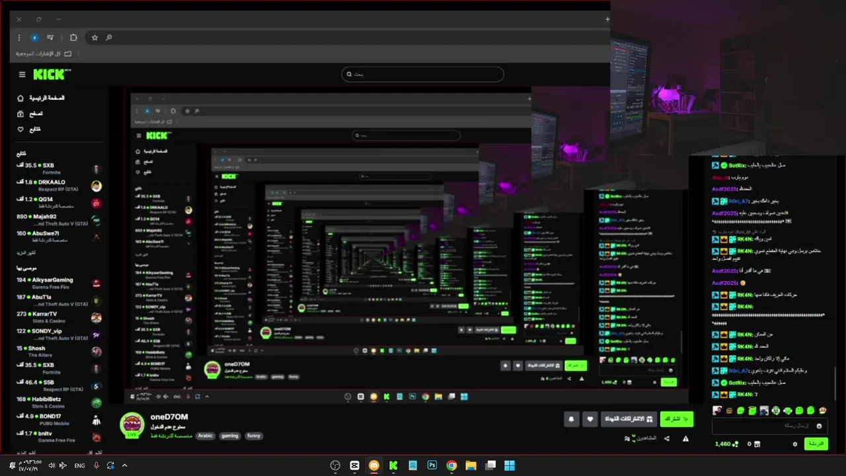Click the إرسال رسالة chat message field
Image resolution: width=846 pixels, height=476 pixels.
point(770,426)
